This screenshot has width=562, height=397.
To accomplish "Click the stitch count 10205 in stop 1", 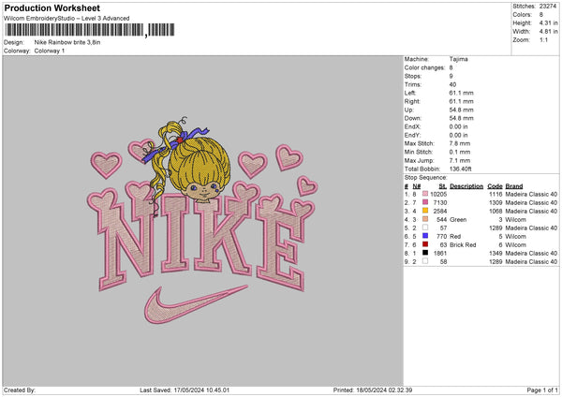I will click(438, 194).
